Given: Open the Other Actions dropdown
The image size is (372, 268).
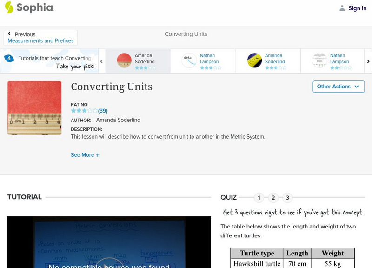Looking at the screenshot, I should coord(338,87).
